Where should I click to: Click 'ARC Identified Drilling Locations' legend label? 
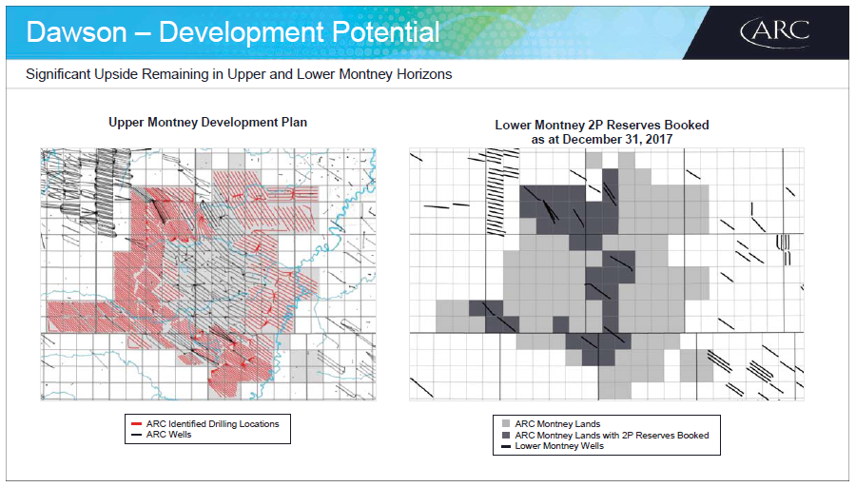point(212,423)
